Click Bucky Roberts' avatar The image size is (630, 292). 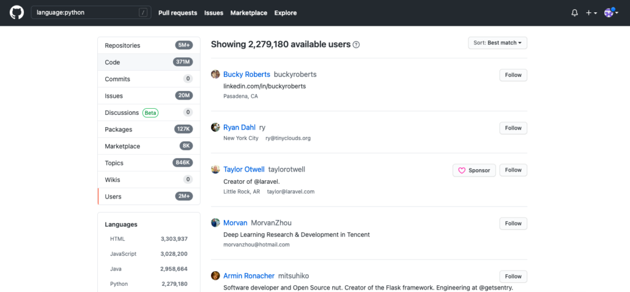pyautogui.click(x=215, y=74)
